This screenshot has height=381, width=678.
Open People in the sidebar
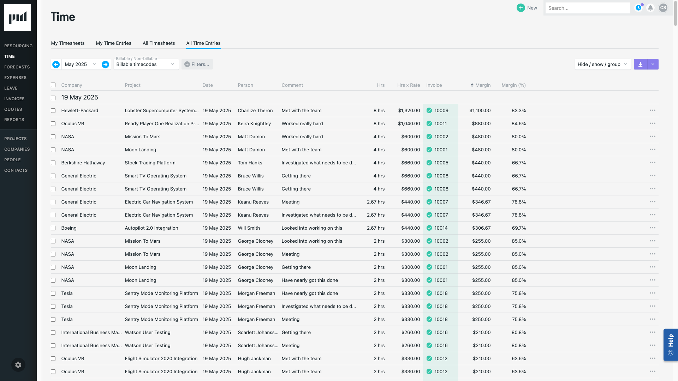pos(12,160)
